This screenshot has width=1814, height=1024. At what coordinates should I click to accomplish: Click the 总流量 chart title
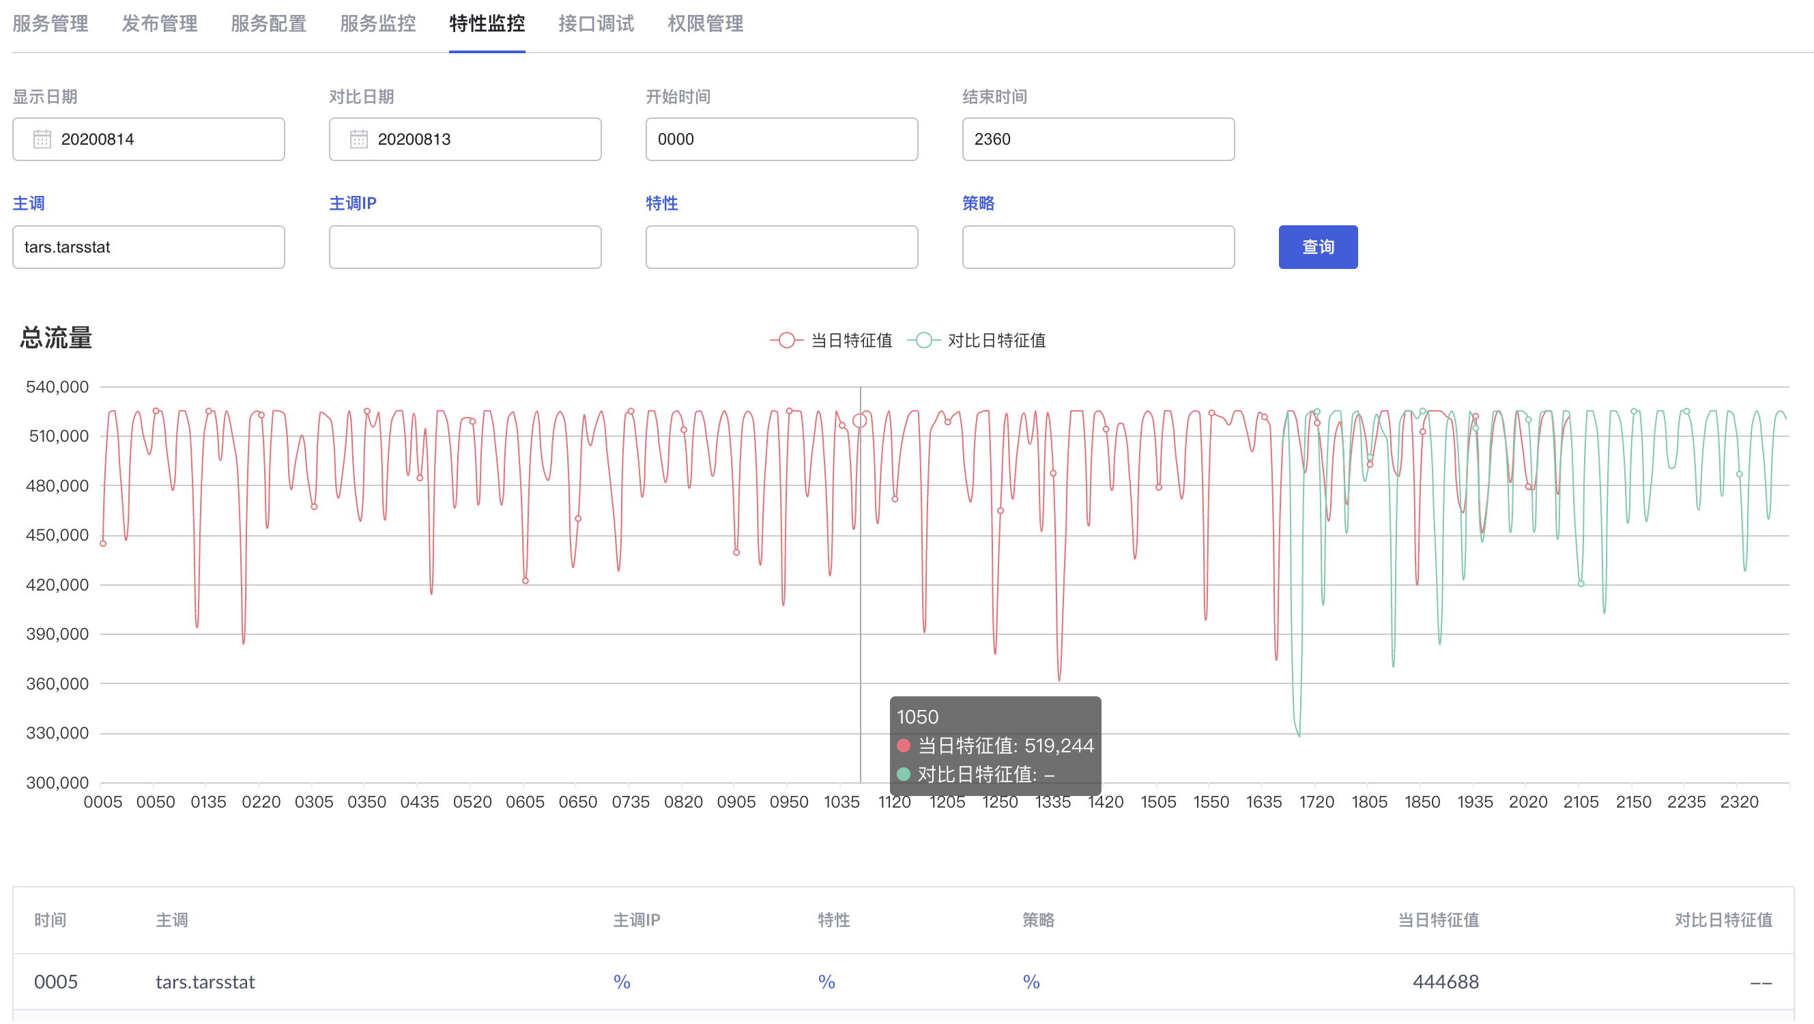click(56, 338)
